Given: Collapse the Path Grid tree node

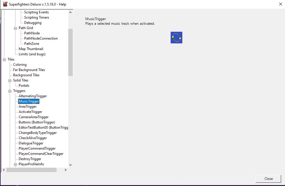Looking at the screenshot, I should [15, 28].
